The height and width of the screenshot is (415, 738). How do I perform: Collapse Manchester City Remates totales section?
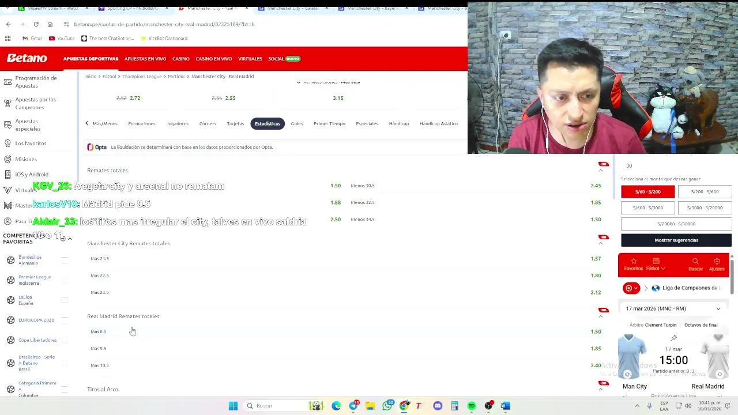(601, 243)
